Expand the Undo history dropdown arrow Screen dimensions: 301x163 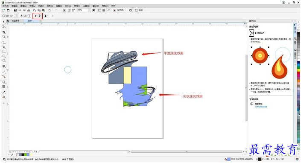pyautogui.click(x=53, y=10)
